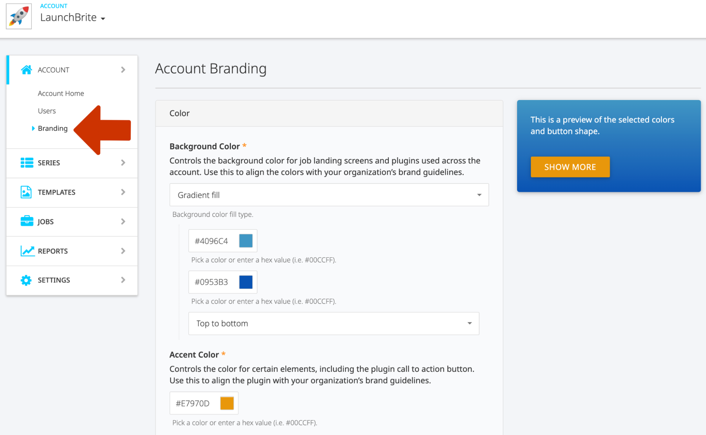706x435 pixels.
Task: Open the Top to bottom direction dropdown
Action: point(333,323)
